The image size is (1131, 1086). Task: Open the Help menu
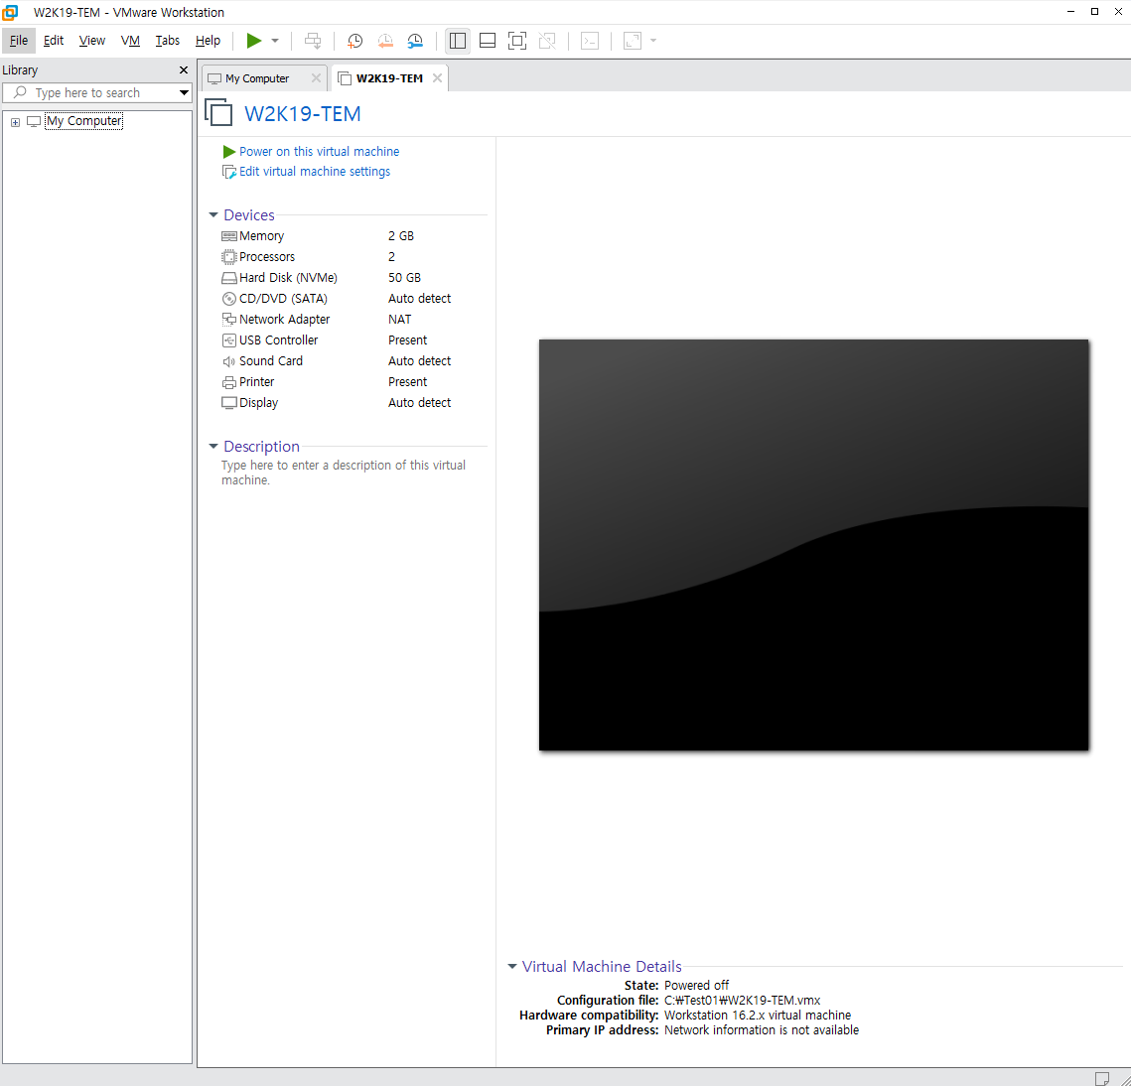[x=208, y=41]
